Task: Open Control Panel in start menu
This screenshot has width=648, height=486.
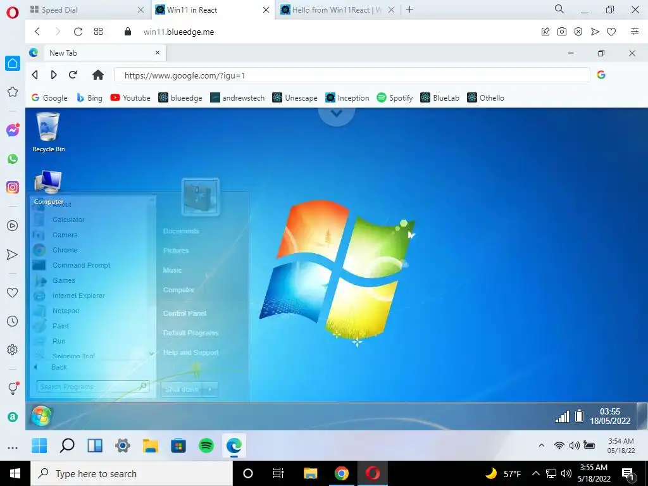Action: 185,313
